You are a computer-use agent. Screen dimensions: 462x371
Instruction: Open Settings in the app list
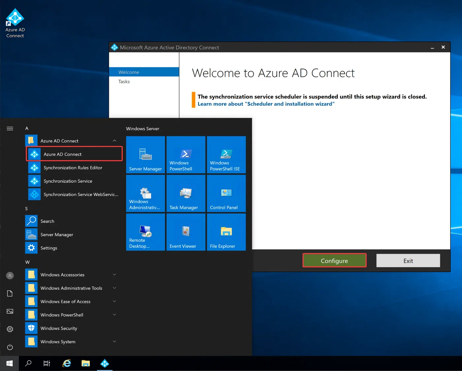[73, 248]
